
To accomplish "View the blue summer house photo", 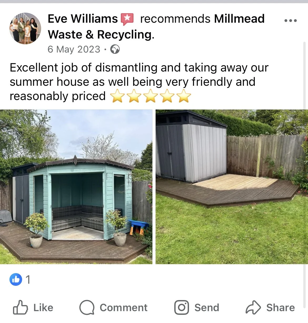I will 76,187.
